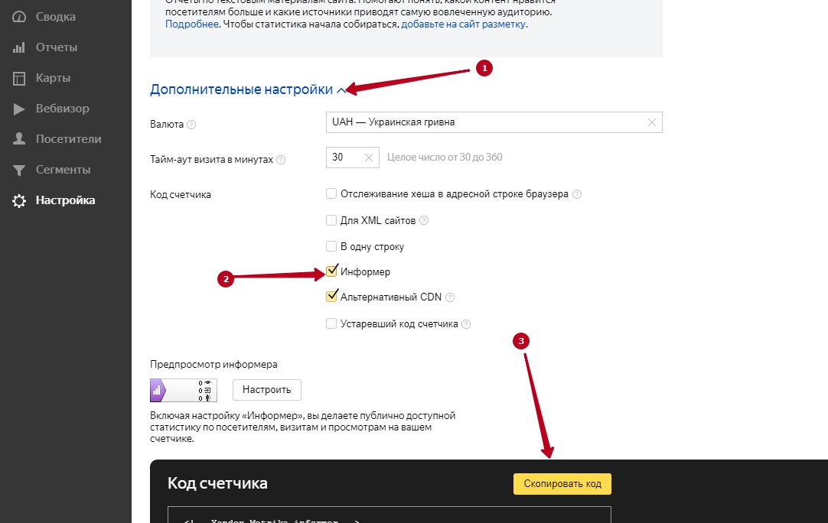Click help icon next to Валюта
Viewport: 828px width, 523px height.
[x=191, y=125]
